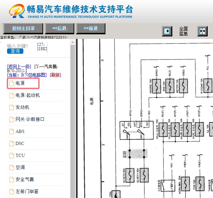The width and height of the screenshot is (213, 198).
Task: Click the page icon beside 电源
Action: 12,83
